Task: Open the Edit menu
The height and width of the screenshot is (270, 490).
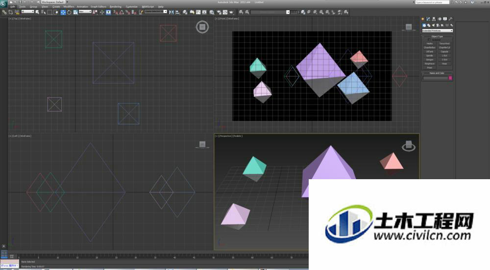Action: 13,6
